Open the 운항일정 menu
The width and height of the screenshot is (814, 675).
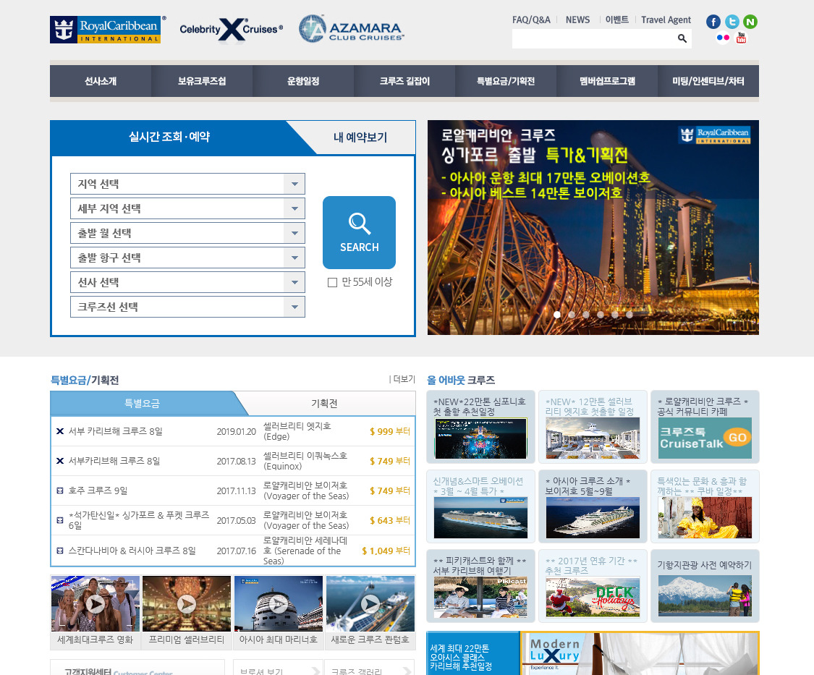pos(303,81)
